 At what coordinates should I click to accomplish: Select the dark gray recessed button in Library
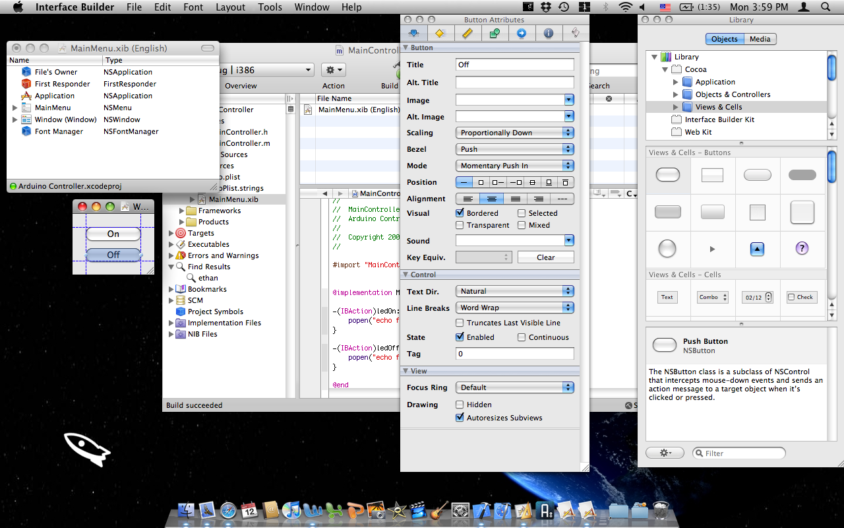click(x=802, y=175)
